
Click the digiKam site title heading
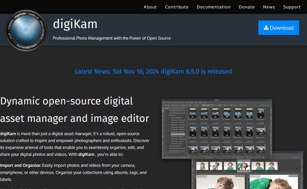[75, 24]
